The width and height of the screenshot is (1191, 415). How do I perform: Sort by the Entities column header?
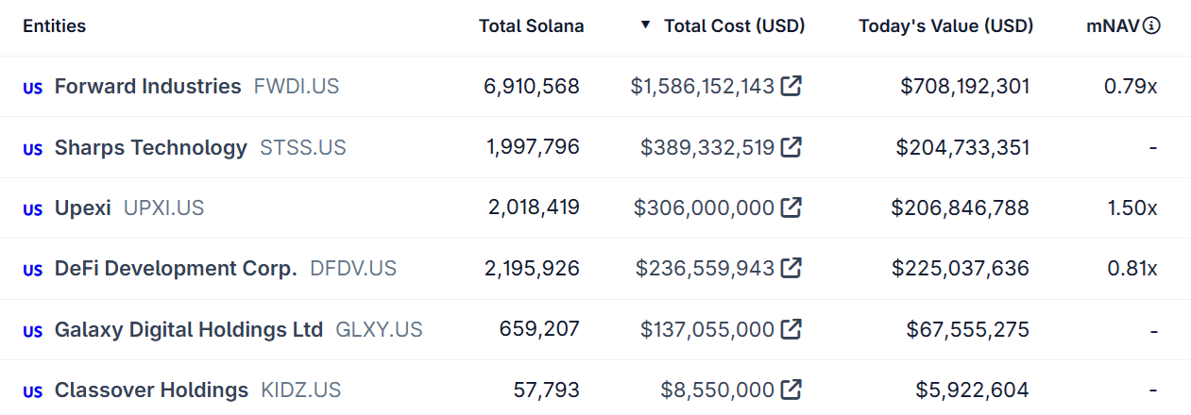tap(54, 26)
